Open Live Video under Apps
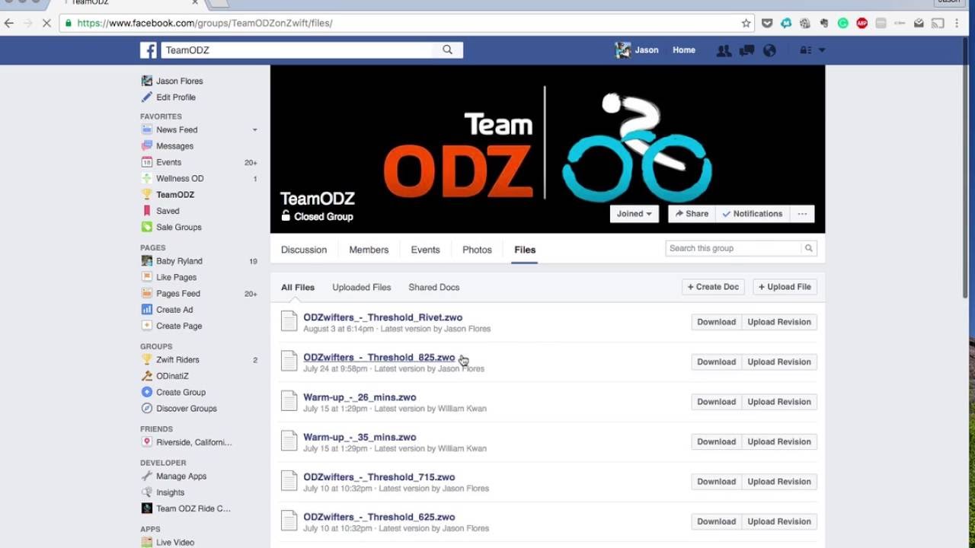975x548 pixels. (x=168, y=542)
